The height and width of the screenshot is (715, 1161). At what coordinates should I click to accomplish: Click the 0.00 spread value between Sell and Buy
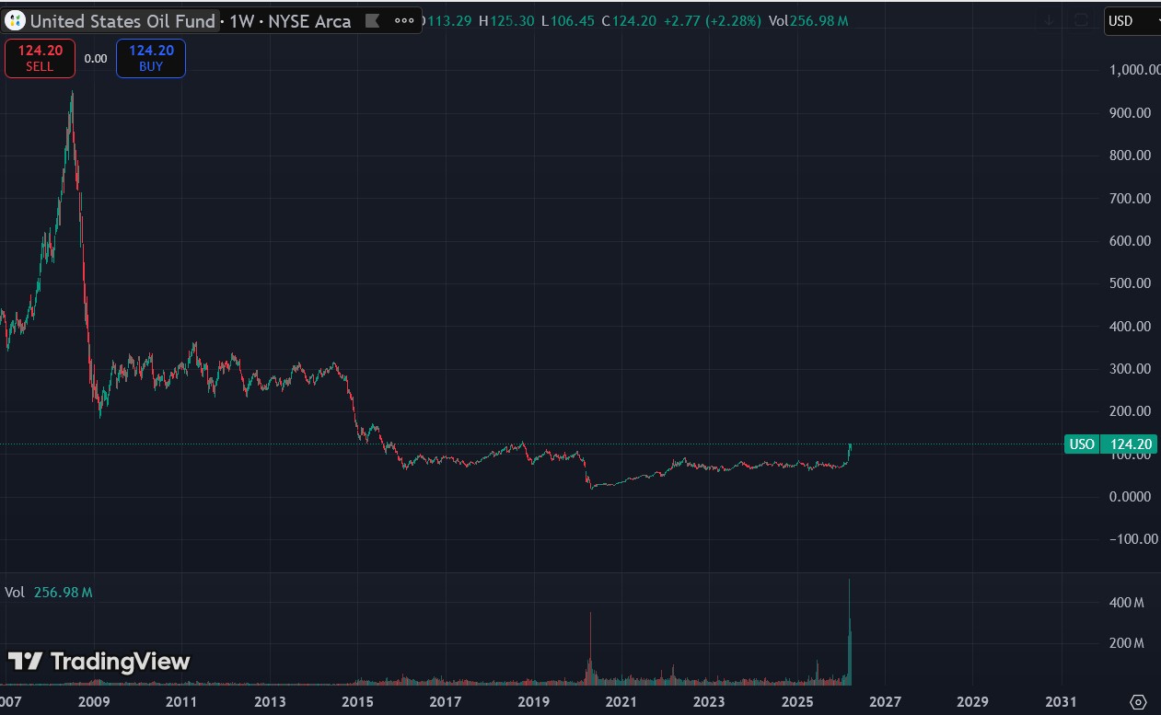[96, 59]
